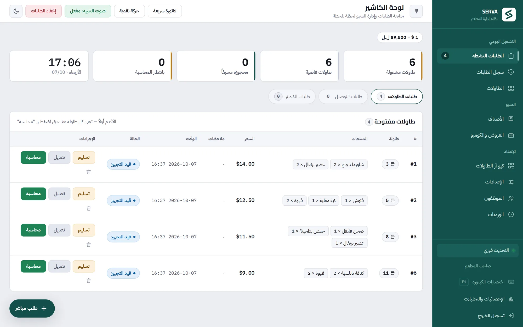Click تسليم to deliver order #3
This screenshot has width=523, height=327.
pos(84,230)
